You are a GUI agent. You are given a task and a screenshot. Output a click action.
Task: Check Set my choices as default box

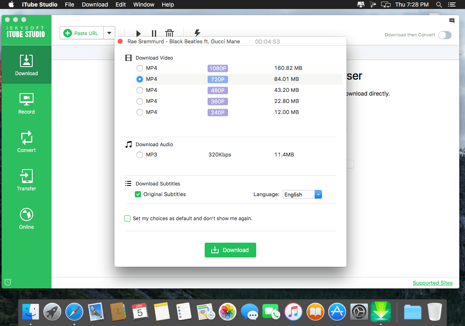tap(127, 219)
